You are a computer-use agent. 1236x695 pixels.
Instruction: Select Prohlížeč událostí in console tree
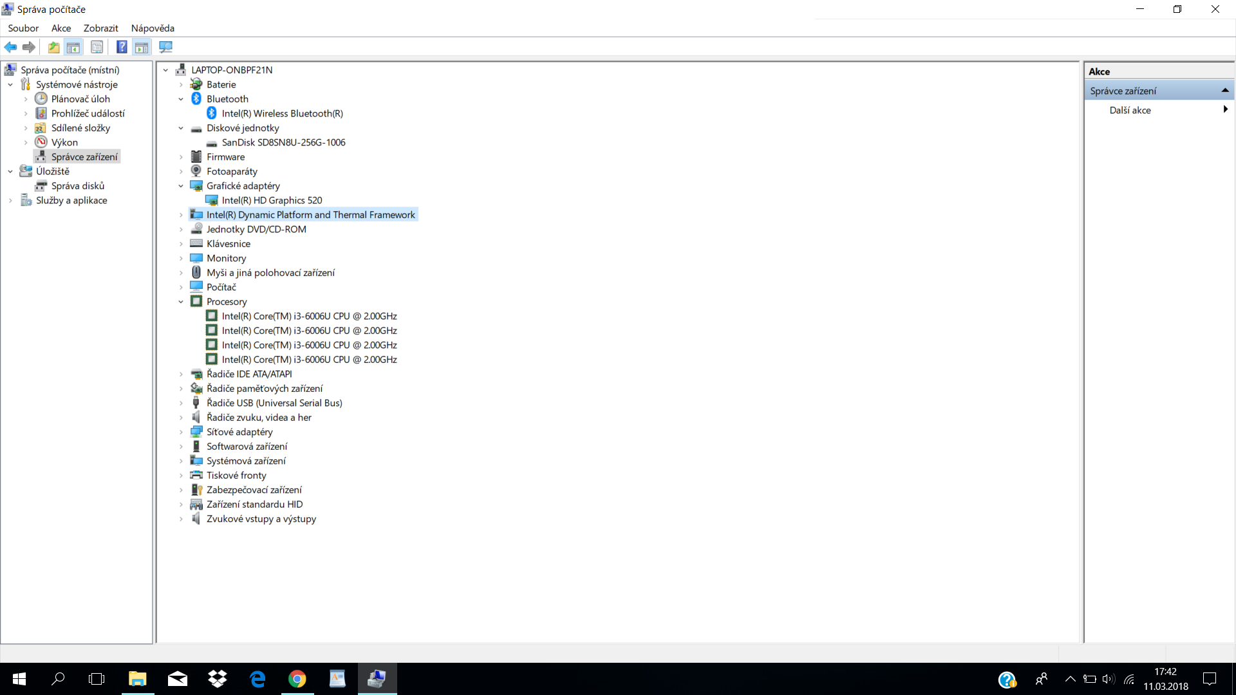pos(88,113)
